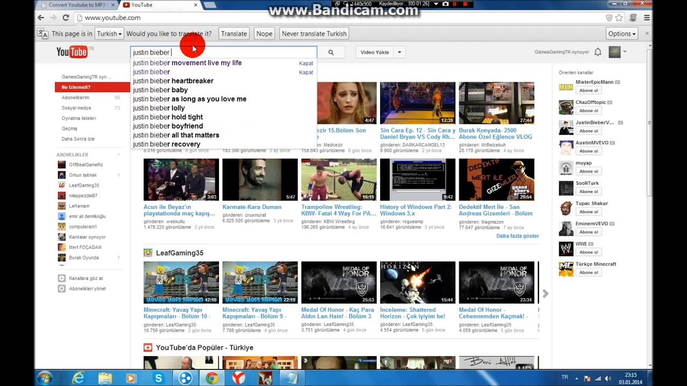Screen dimensions: 687x386
Task: Expand account menu arrow beside avatar
Action: [625, 52]
